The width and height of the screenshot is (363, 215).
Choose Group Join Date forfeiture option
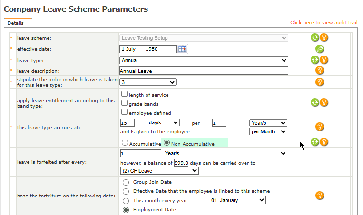pyautogui.click(x=126, y=182)
